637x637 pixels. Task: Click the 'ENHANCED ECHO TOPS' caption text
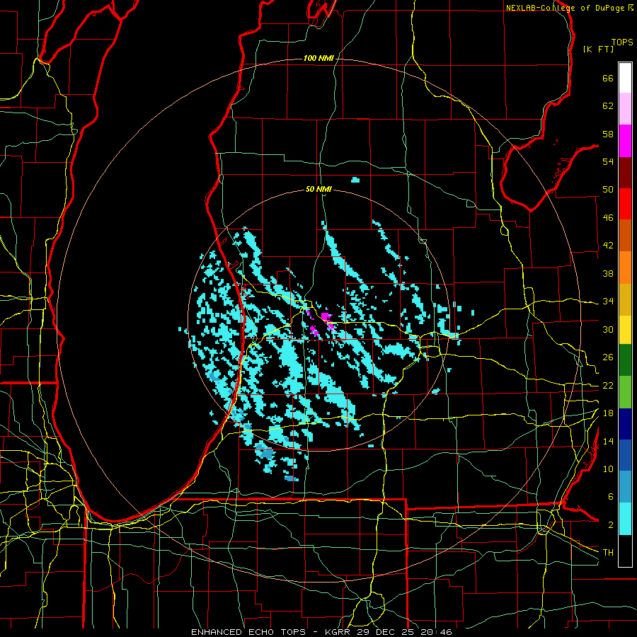tap(248, 632)
